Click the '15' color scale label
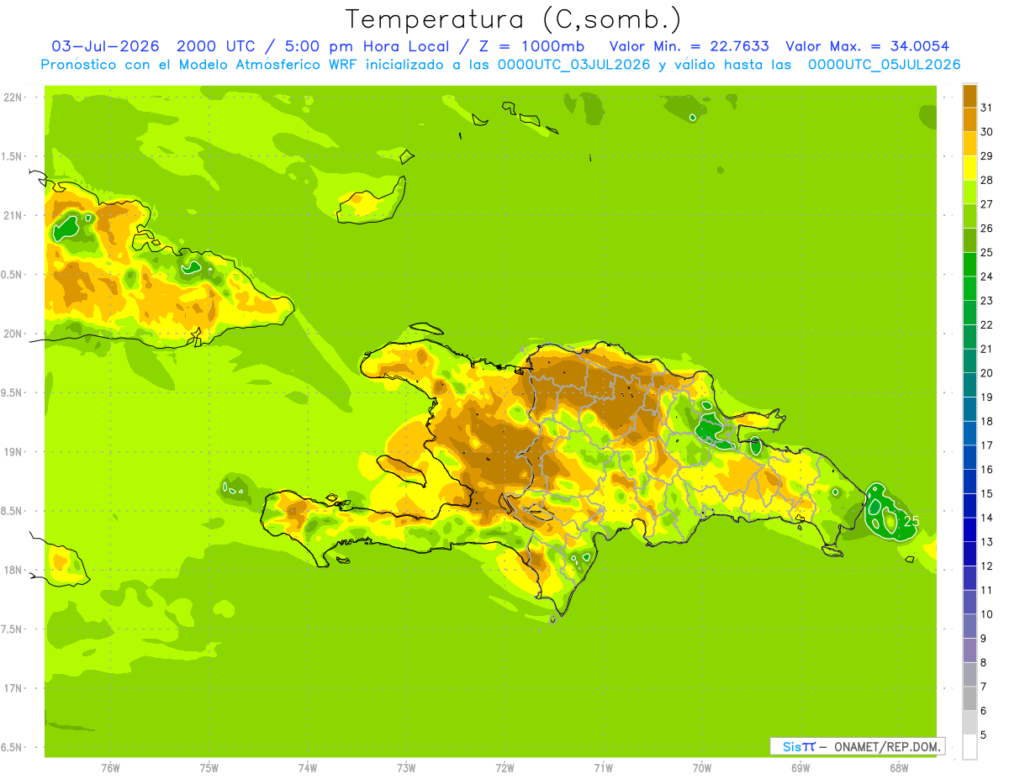This screenshot has width=1009, height=779. point(987,493)
